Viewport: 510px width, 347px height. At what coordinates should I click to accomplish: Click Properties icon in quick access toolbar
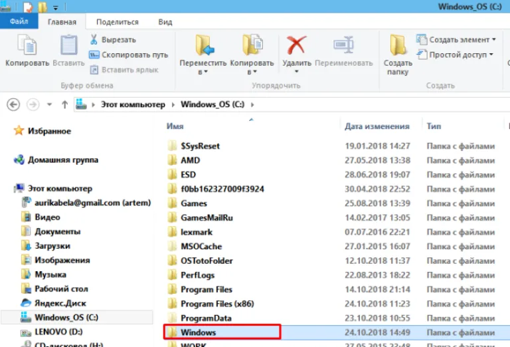28,7
